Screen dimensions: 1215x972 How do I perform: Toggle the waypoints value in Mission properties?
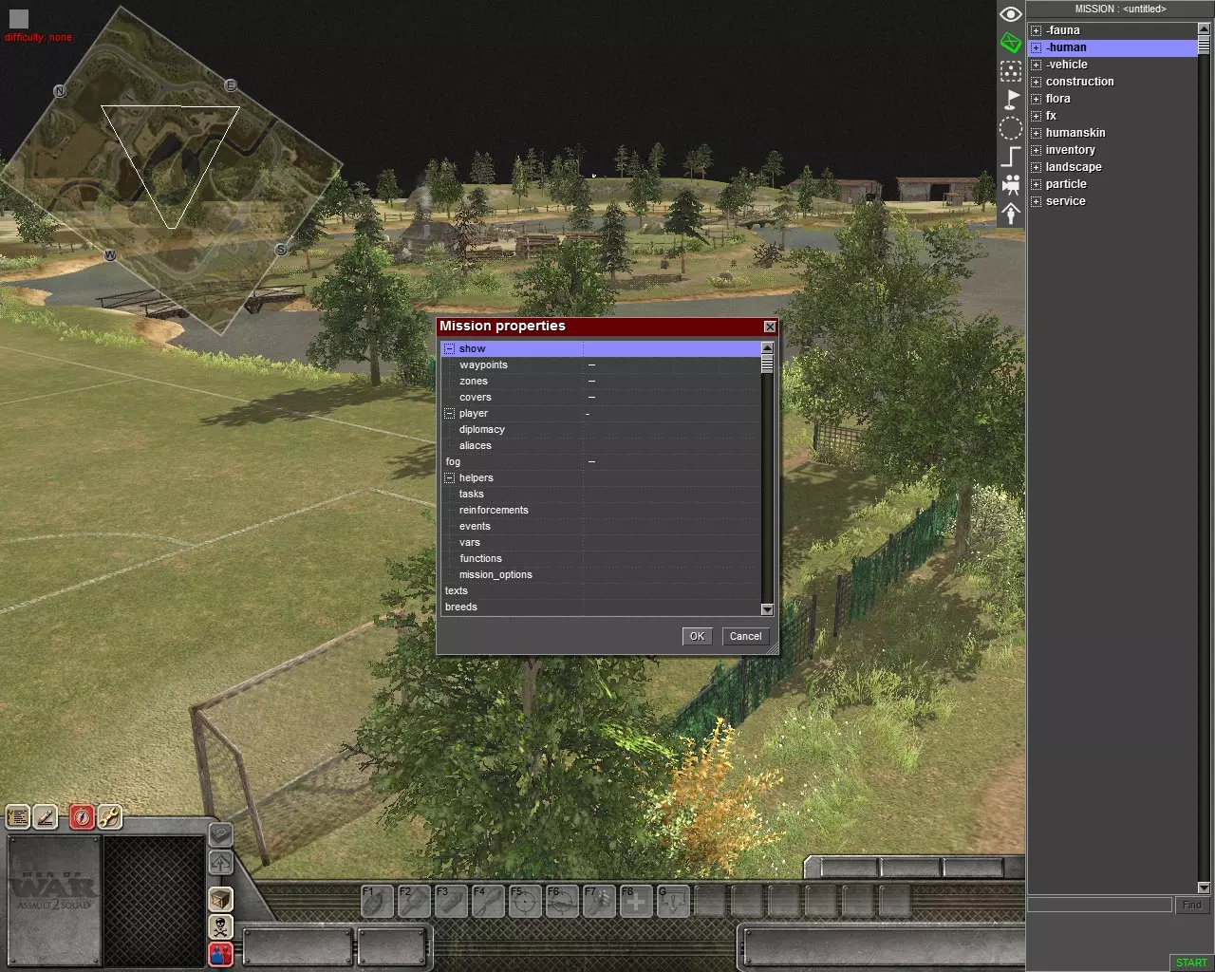[591, 365]
